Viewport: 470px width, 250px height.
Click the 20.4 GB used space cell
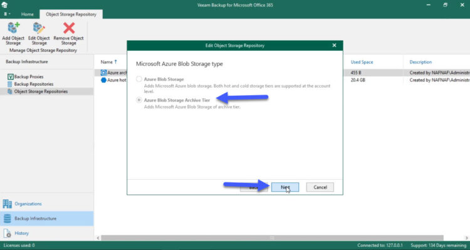358,80
